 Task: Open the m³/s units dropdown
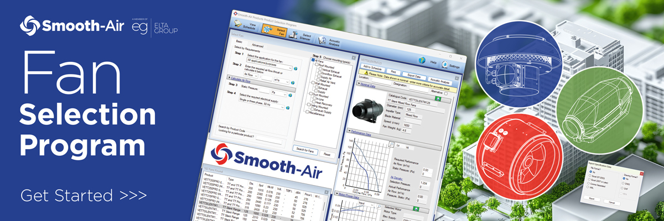coord(282,81)
